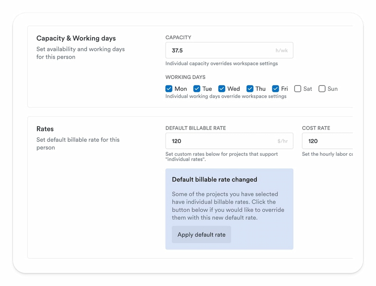Untick the Fri working day checkbox

[275, 89]
